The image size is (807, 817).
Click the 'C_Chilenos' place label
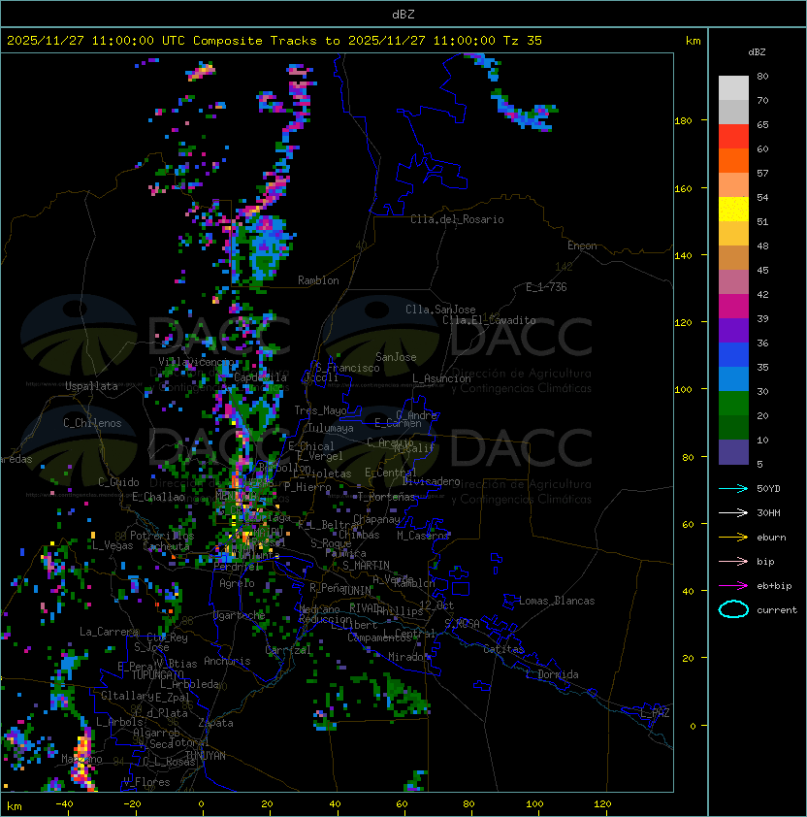pyautogui.click(x=92, y=423)
